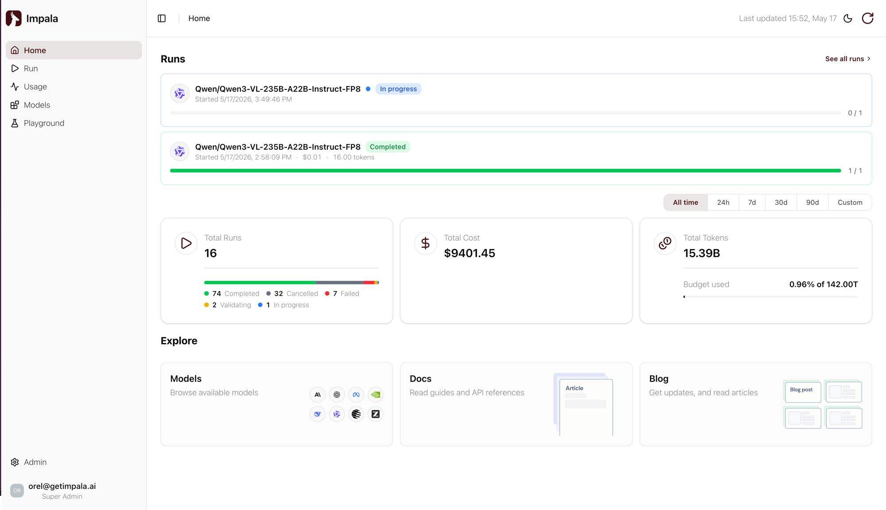
Task: Click the Models blocks icon
Action: (x=15, y=105)
